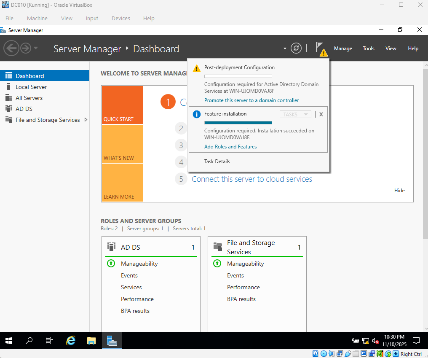Image resolution: width=428 pixels, height=358 pixels.
Task: Open the dropdown arrow beside the refresh icon
Action: (x=285, y=48)
